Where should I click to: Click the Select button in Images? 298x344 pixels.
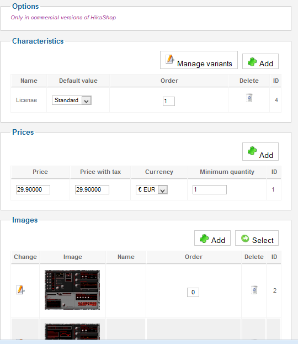(x=257, y=238)
